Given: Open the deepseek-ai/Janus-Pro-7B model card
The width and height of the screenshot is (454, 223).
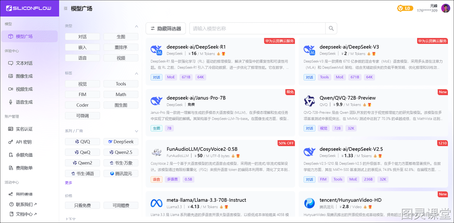Looking at the screenshot, I should point(220,113).
